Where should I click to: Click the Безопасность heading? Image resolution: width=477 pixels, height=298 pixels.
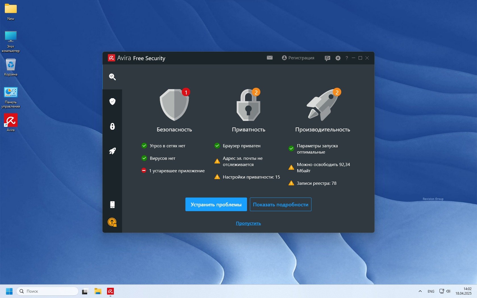tap(174, 129)
